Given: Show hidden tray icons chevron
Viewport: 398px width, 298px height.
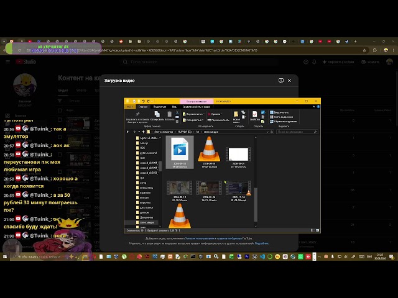Looking at the screenshot, I should click(319, 256).
